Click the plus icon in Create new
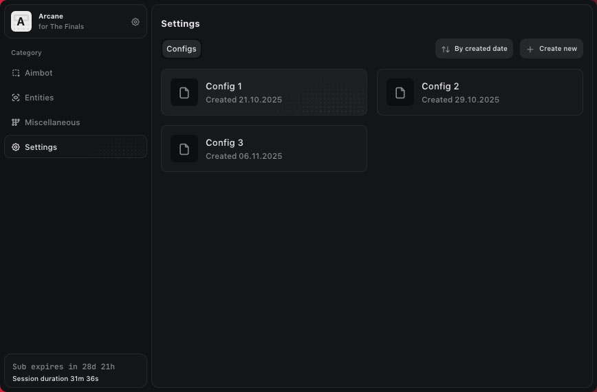The height and width of the screenshot is (392, 597). (x=530, y=49)
